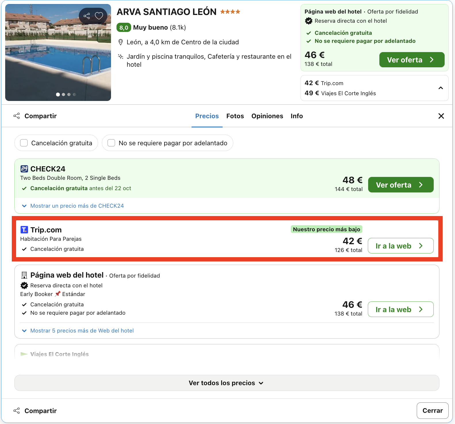Image resolution: width=455 pixels, height=424 pixels.
Task: Click the Muy bueno (8.1k) reviews text
Action: (x=159, y=28)
